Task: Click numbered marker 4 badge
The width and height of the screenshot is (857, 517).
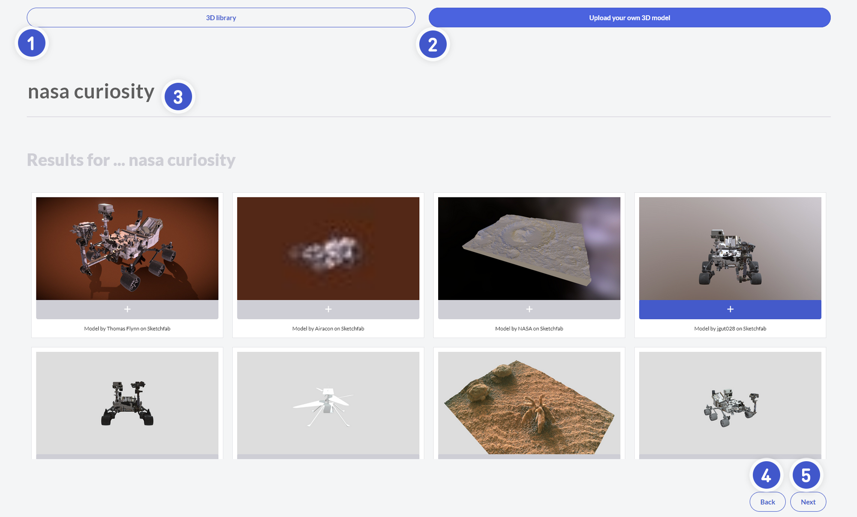Action: [766, 475]
